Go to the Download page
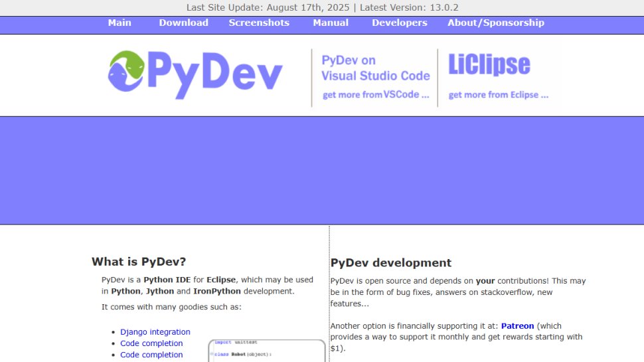The height and width of the screenshot is (362, 644). (184, 23)
